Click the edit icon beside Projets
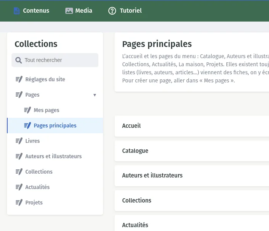269x231 pixels. click(x=19, y=203)
